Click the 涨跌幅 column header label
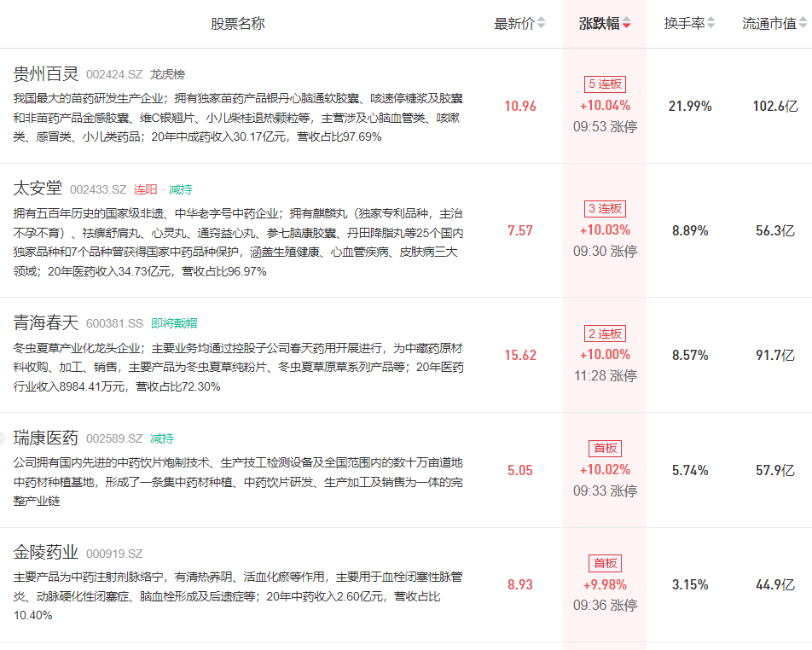Viewport: 812px width, 650px height. coord(599,23)
